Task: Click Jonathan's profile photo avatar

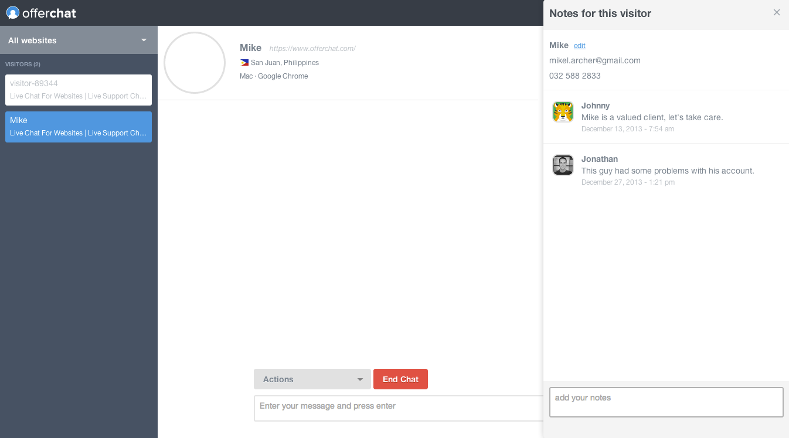Action: [563, 165]
